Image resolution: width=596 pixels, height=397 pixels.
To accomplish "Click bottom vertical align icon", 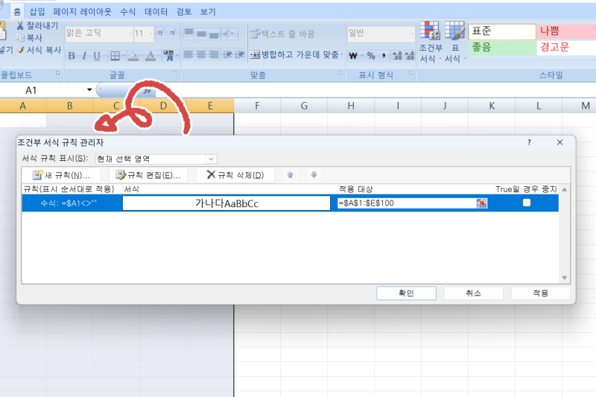I will 214,34.
